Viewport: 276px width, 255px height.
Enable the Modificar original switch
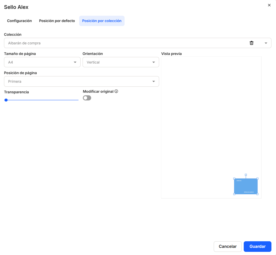coord(87,98)
